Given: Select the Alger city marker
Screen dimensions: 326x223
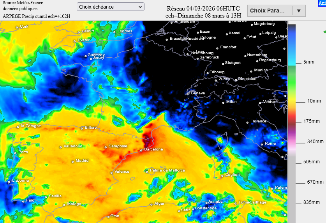Looking at the screenshot, I should (152, 204).
